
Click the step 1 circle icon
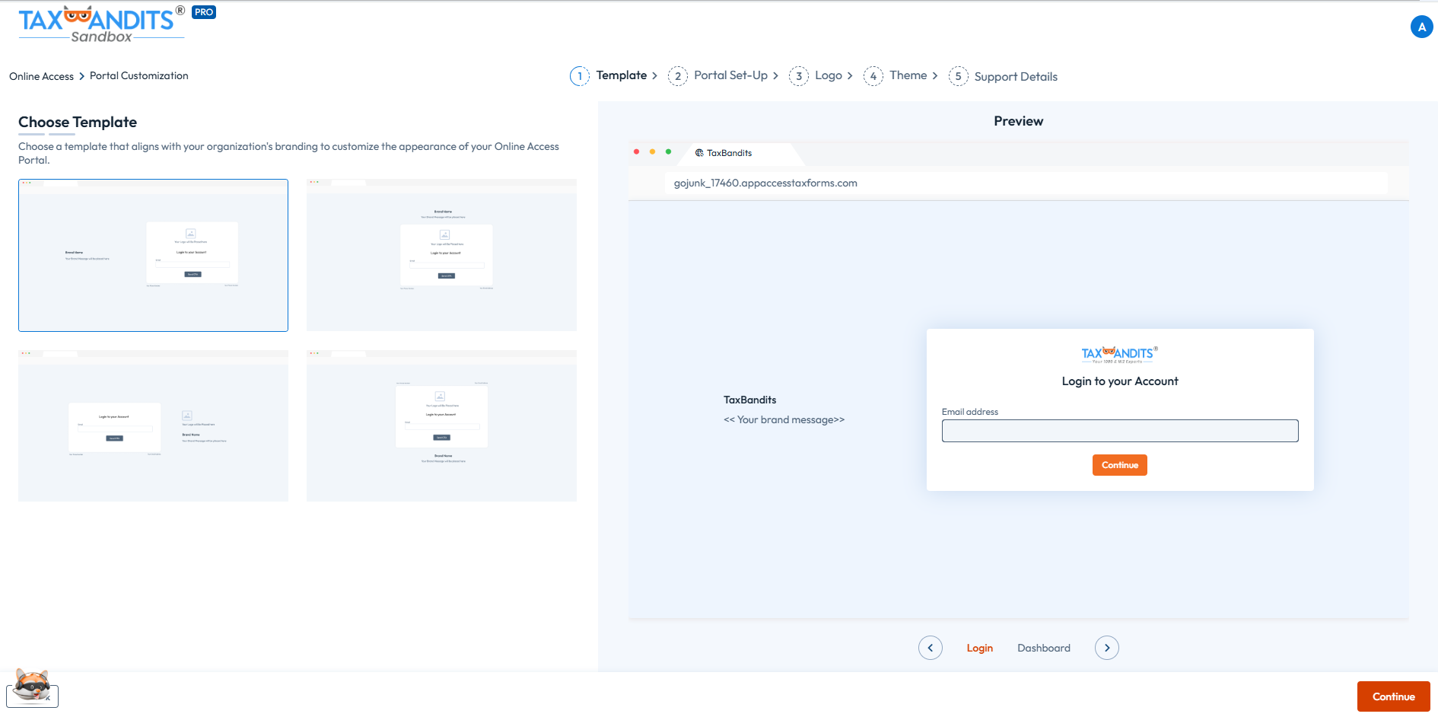[580, 76]
